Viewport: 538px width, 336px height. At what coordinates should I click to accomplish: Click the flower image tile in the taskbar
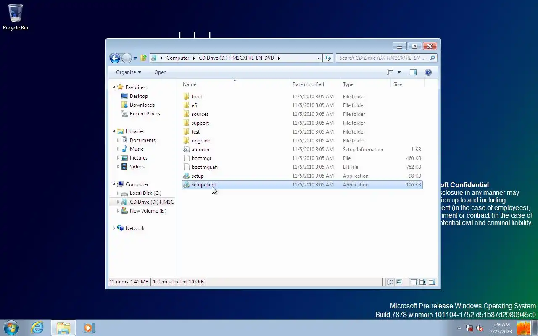pos(524,328)
